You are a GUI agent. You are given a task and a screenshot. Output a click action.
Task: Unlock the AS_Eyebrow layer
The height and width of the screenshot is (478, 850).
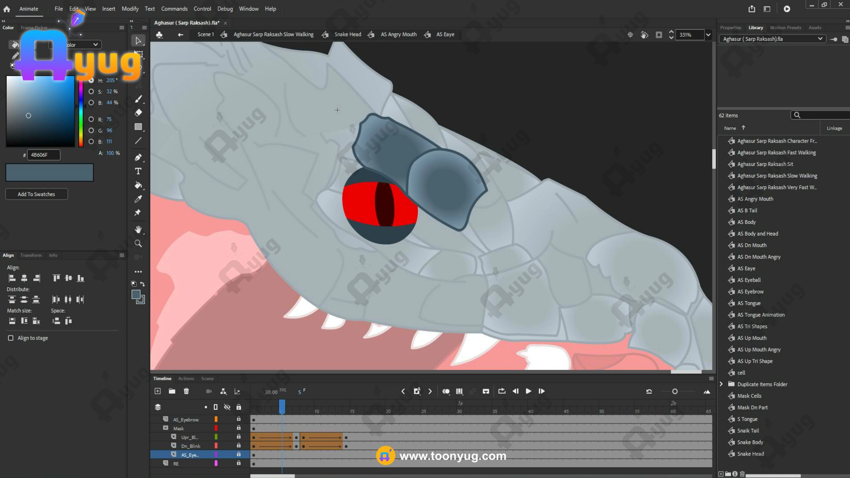tap(239, 419)
